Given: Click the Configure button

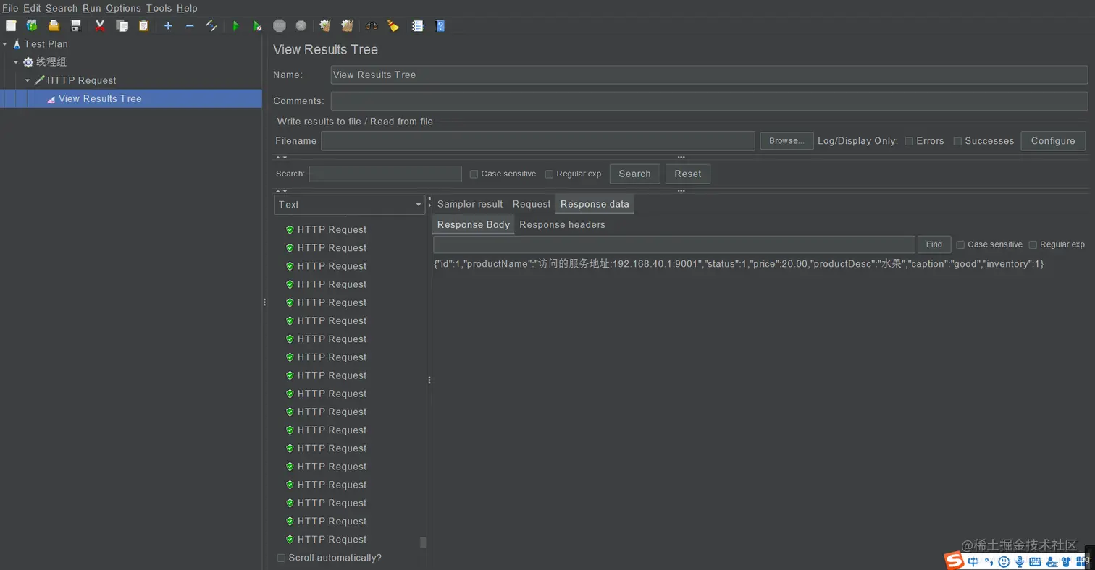Looking at the screenshot, I should pyautogui.click(x=1053, y=141).
